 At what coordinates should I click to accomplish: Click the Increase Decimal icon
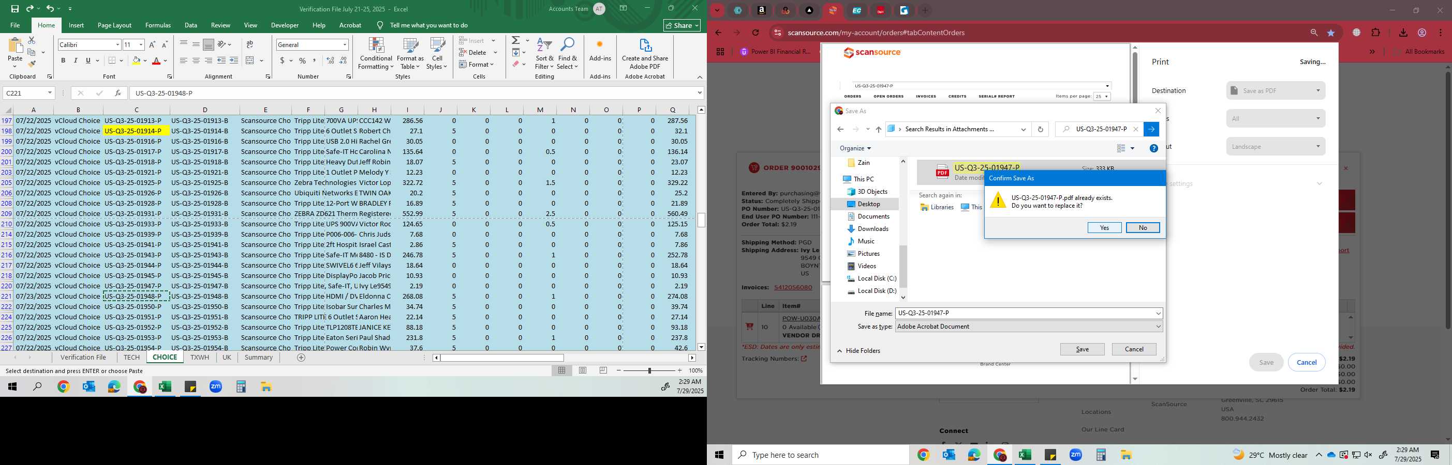(x=330, y=60)
